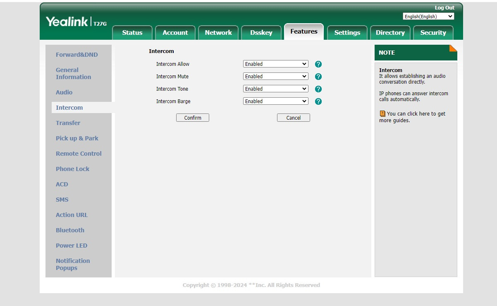This screenshot has width=497, height=306.
Task: Click the Cancel button
Action: click(293, 118)
